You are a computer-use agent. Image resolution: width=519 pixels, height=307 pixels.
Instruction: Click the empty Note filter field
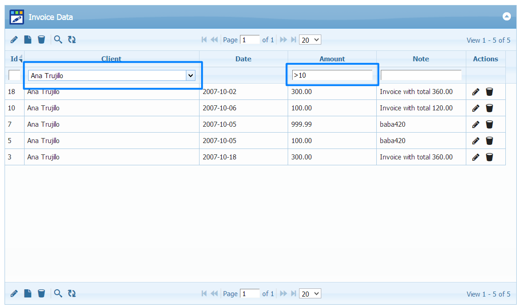point(421,75)
